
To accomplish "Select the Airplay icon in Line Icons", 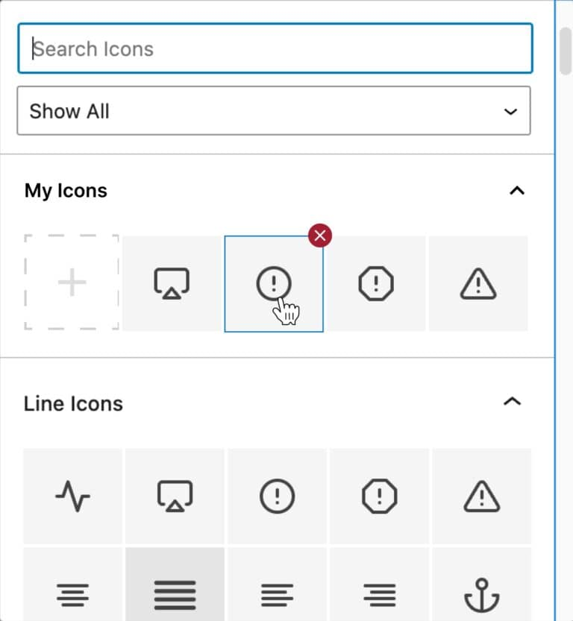I will tap(175, 496).
